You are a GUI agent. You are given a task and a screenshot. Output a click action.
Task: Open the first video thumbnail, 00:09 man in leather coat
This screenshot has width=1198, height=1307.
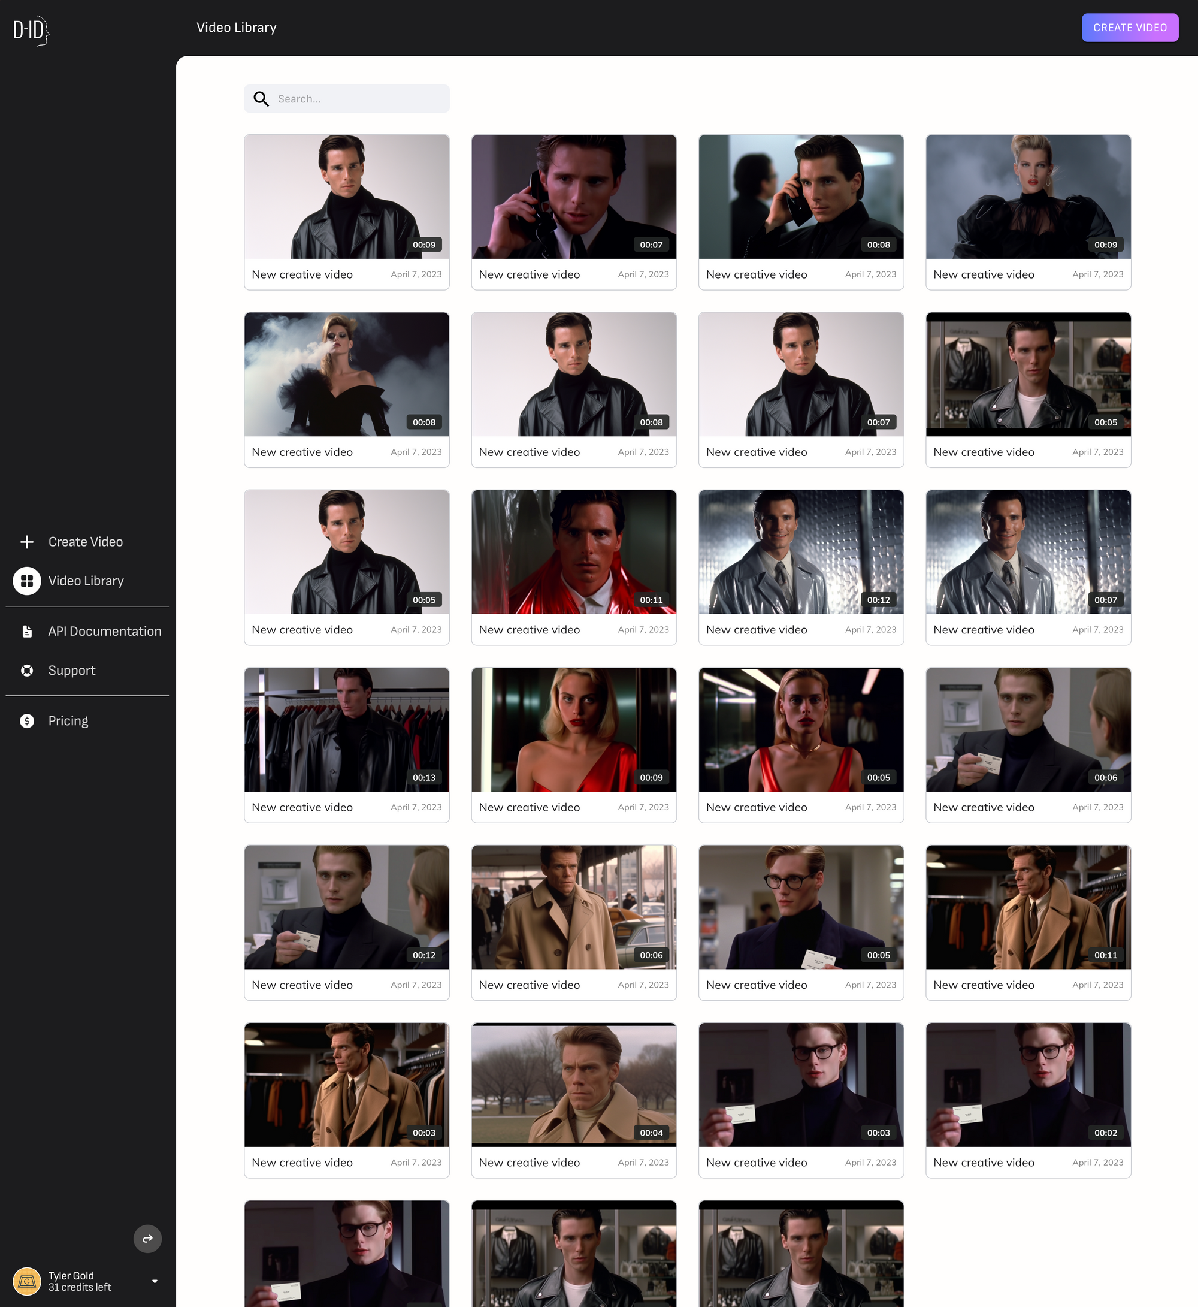pos(346,197)
